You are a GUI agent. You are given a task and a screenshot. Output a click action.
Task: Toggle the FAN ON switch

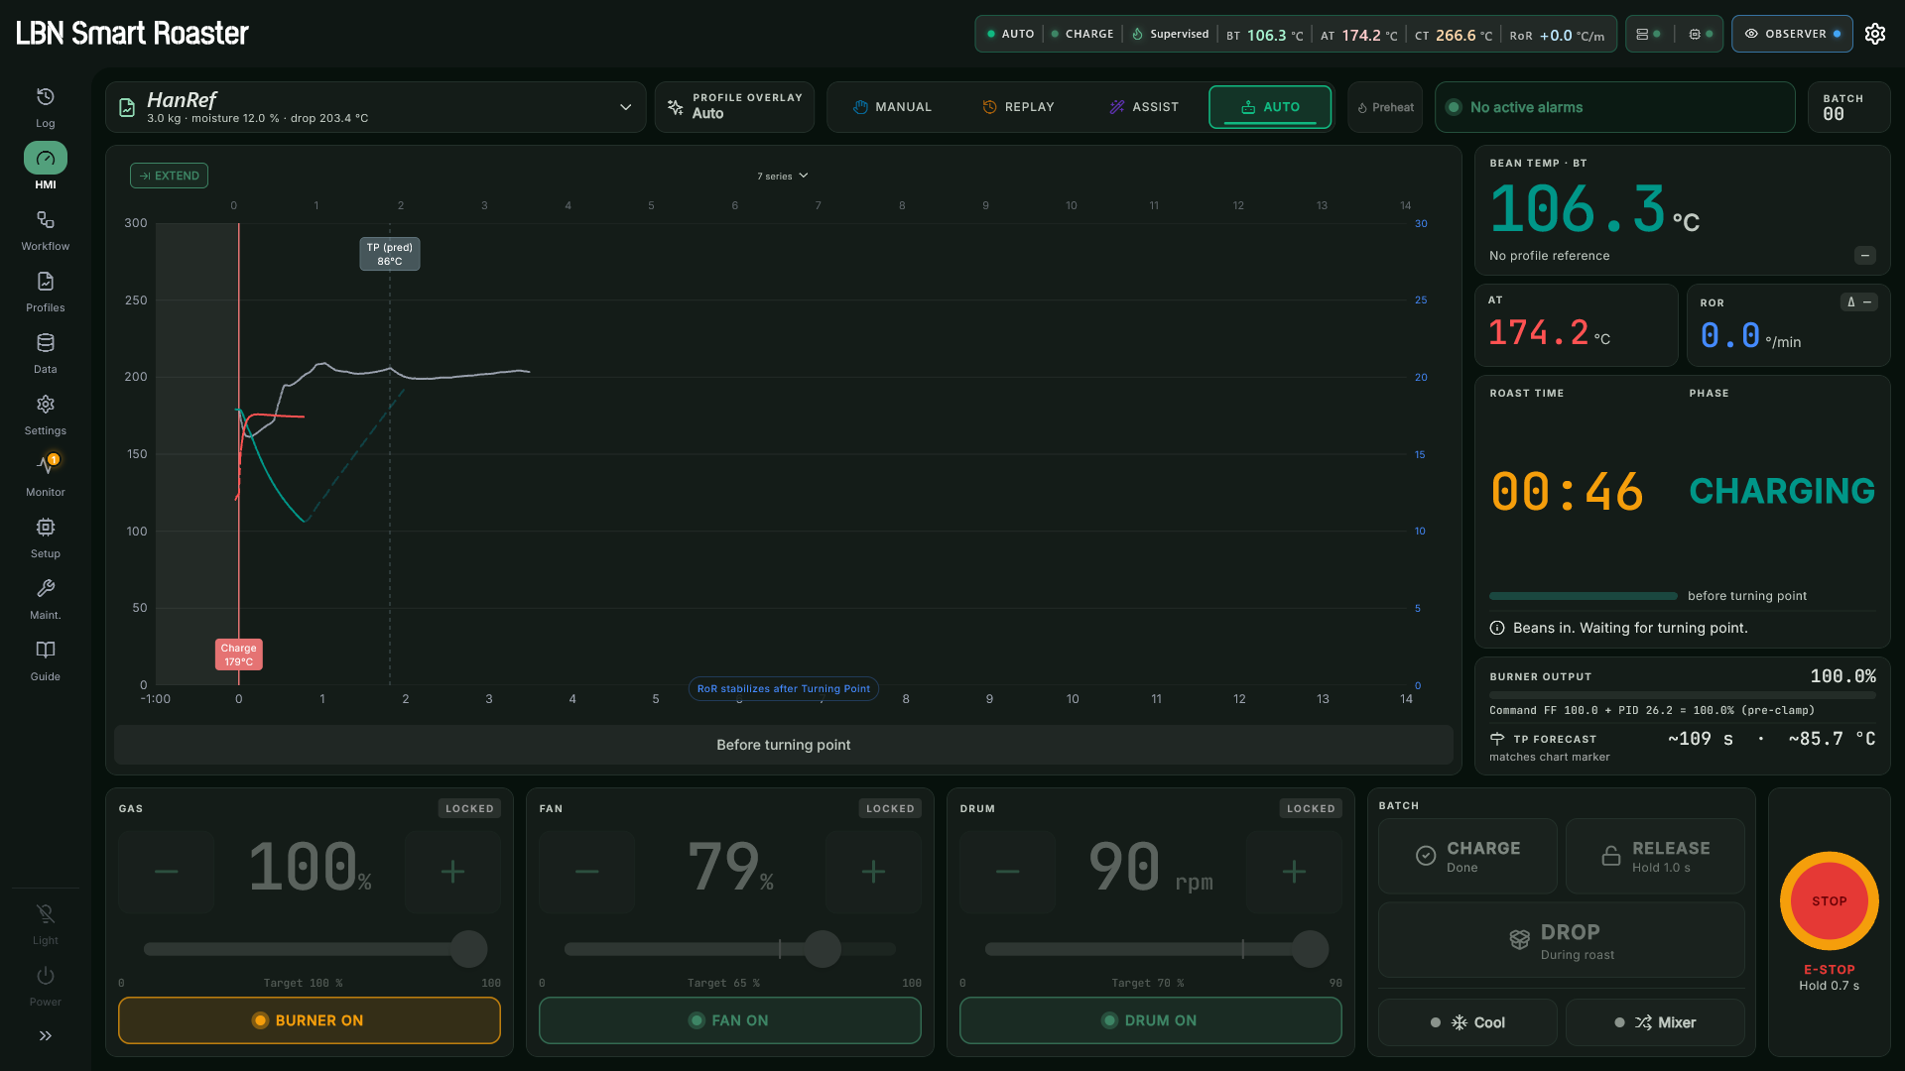click(730, 1020)
